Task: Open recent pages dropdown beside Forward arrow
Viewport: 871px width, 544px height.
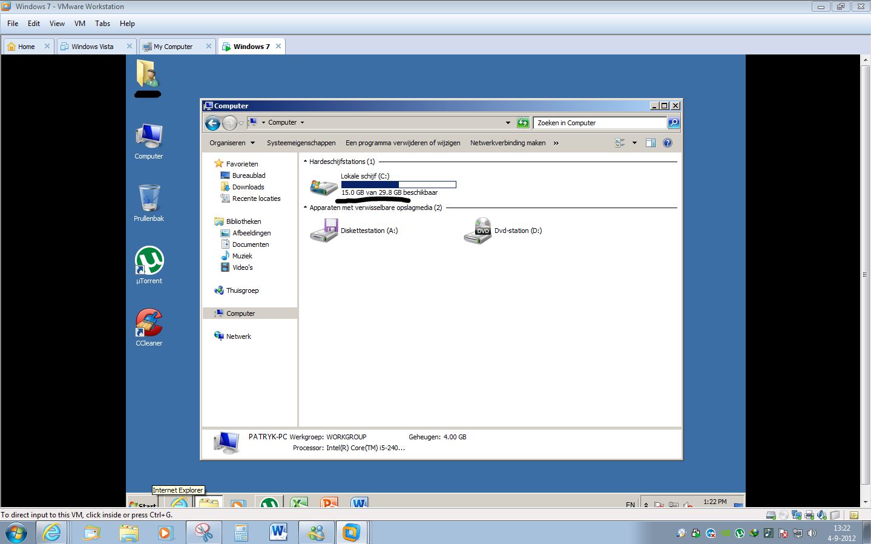Action: pos(241,123)
